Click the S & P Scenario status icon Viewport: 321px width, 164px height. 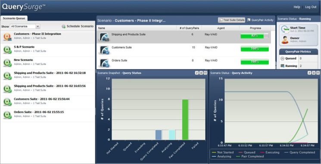click(7, 50)
